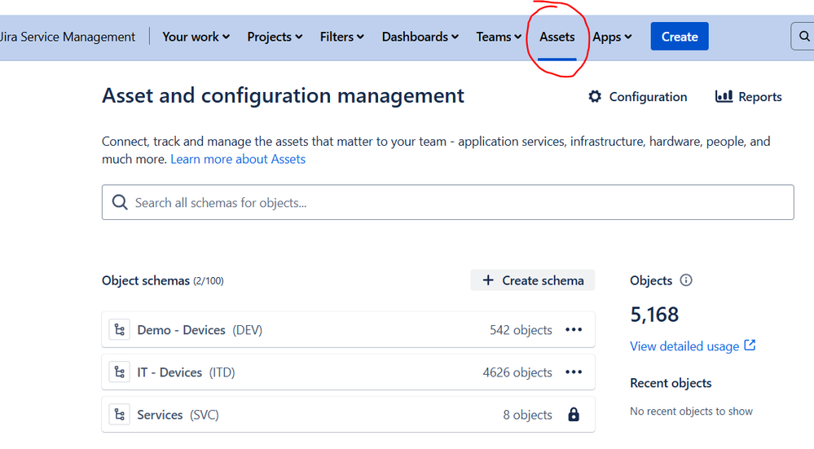Expand the Dashboards dropdown
This screenshot has height=449, width=814.
click(x=420, y=37)
